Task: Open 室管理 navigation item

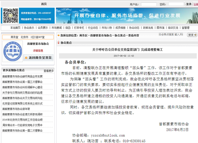Action: [x=185, y=28]
